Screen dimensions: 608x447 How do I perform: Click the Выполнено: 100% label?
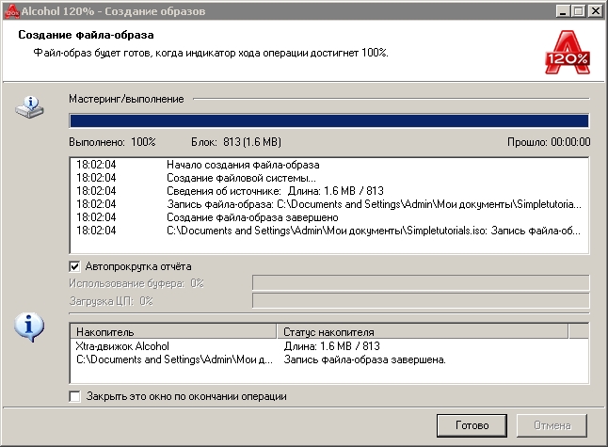tap(112, 142)
